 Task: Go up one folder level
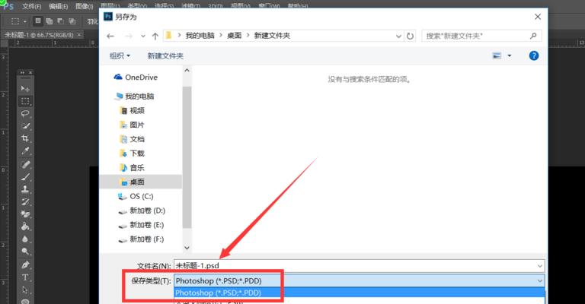tap(155, 36)
